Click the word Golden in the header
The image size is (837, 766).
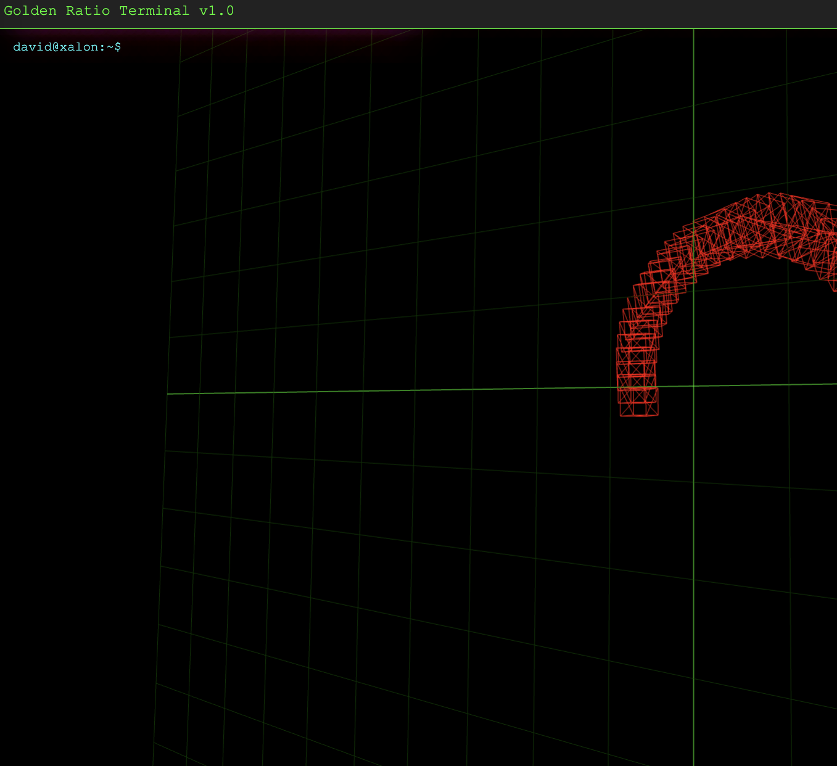coord(30,11)
